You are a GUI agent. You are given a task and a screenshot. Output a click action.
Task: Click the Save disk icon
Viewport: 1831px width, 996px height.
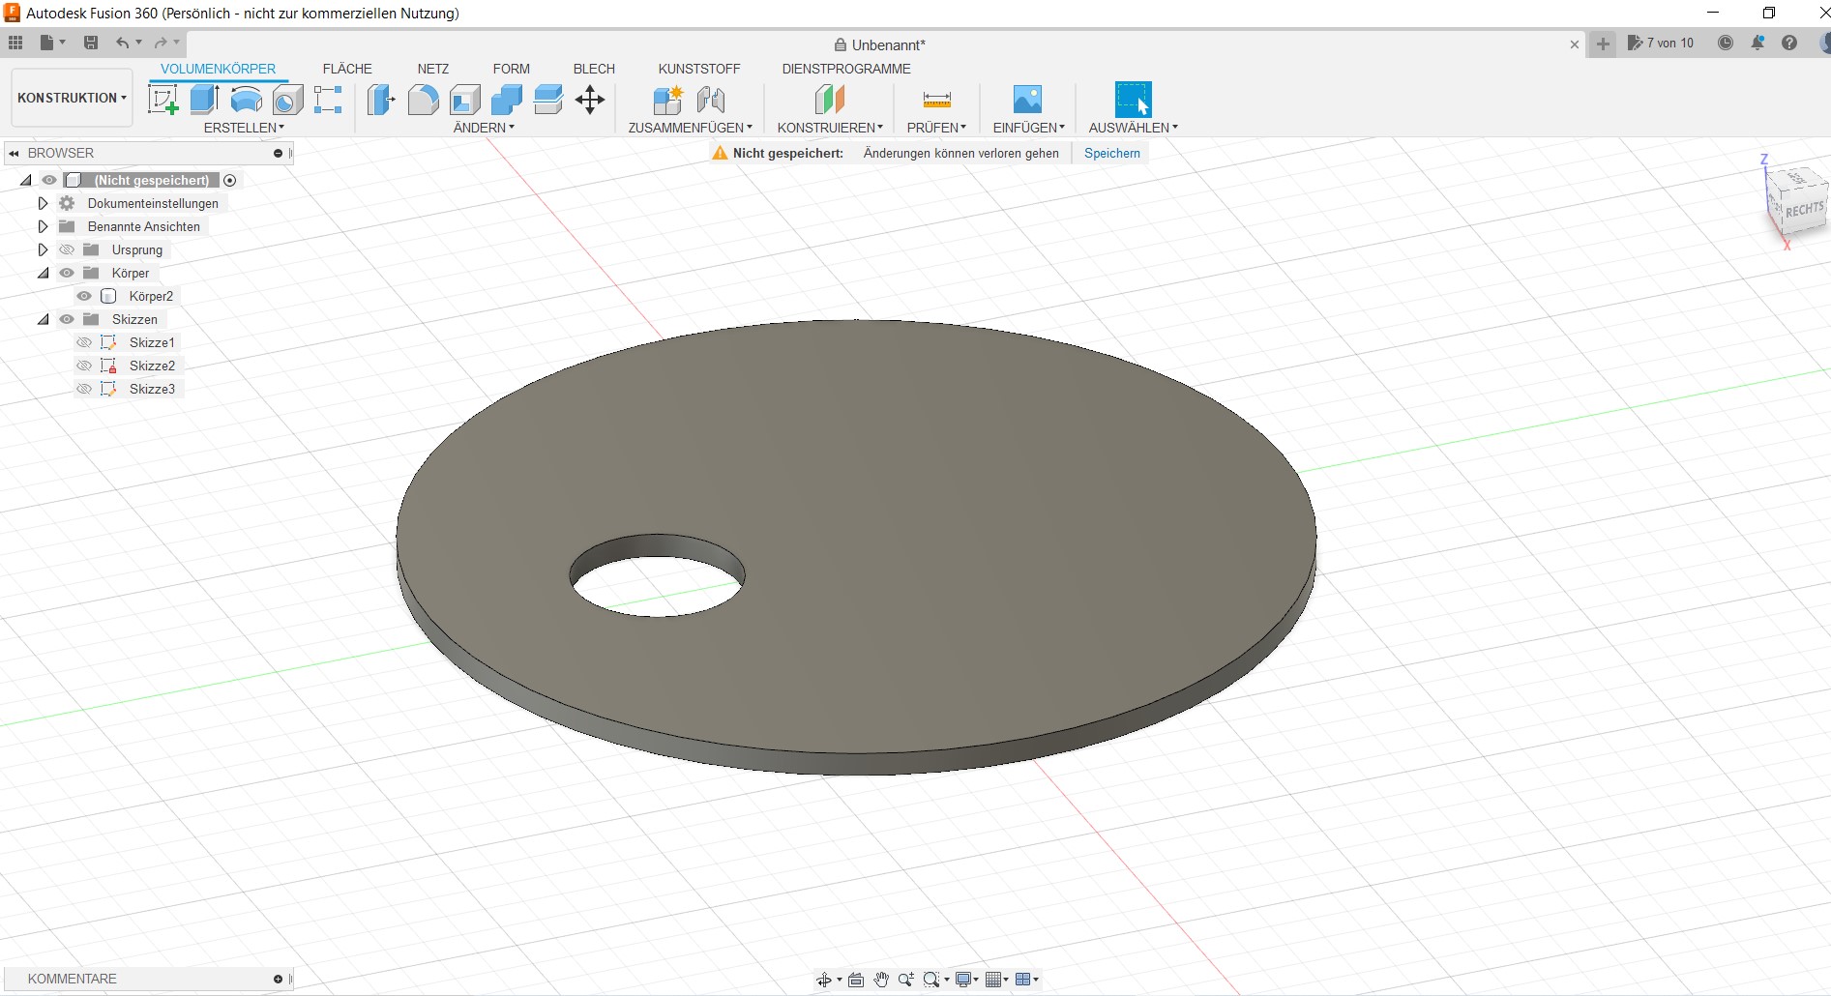(x=91, y=43)
